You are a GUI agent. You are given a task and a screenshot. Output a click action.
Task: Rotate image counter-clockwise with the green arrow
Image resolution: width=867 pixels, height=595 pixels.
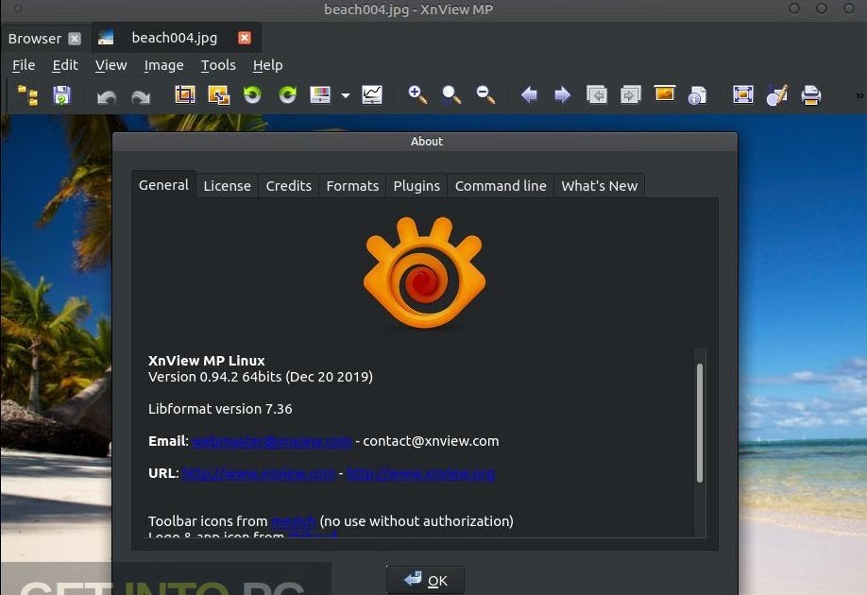[253, 95]
